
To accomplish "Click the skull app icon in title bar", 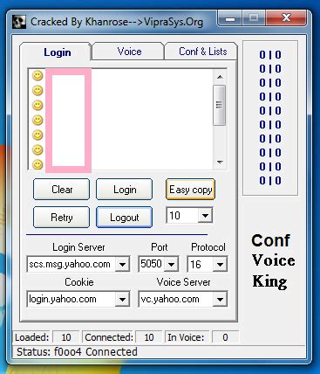I will click(x=19, y=22).
